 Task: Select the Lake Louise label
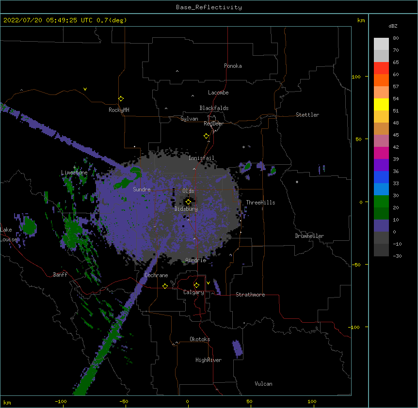pos(8,235)
